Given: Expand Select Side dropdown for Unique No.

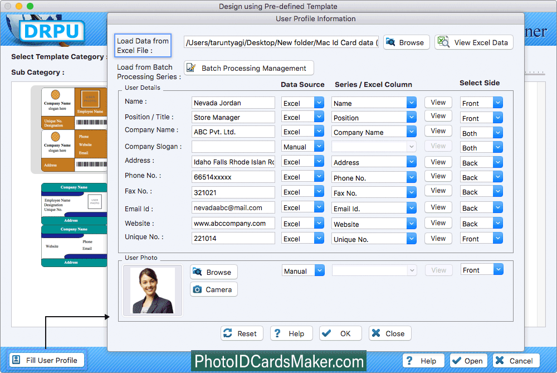Looking at the screenshot, I should pos(497,239).
